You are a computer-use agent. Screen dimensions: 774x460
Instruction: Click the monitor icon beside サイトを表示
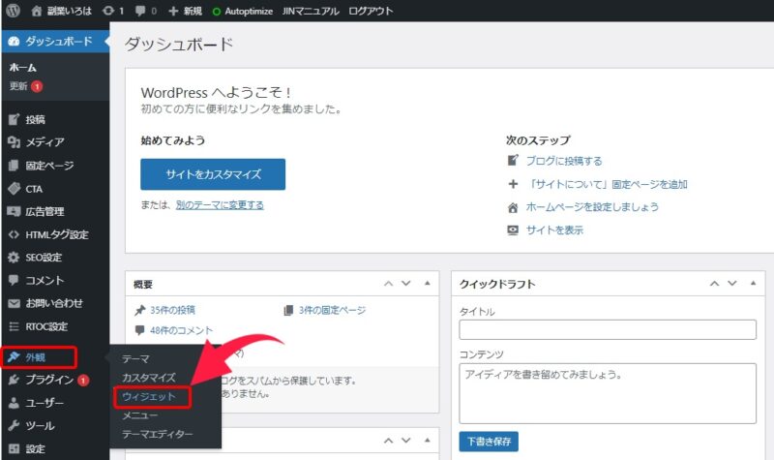click(514, 230)
